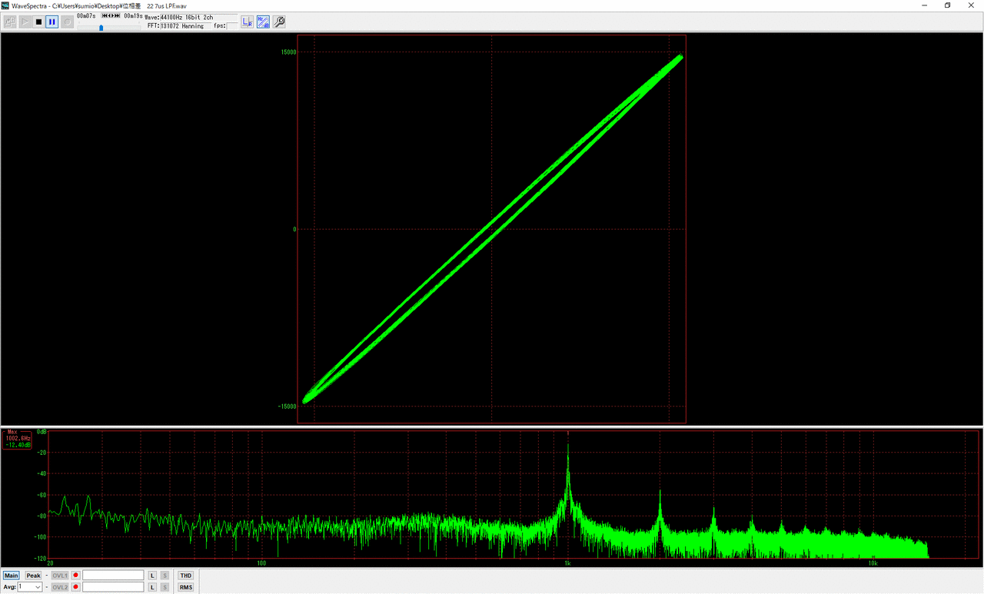Viewport: 984px width, 594px height.
Task: Click the OVL1 overlay button
Action: (60, 576)
